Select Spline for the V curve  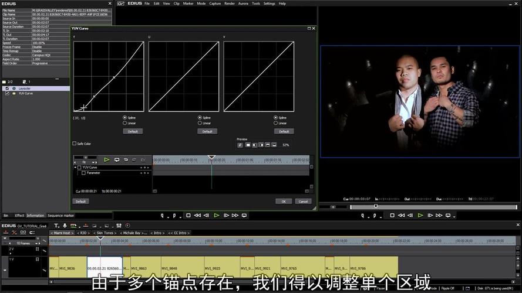coord(275,118)
